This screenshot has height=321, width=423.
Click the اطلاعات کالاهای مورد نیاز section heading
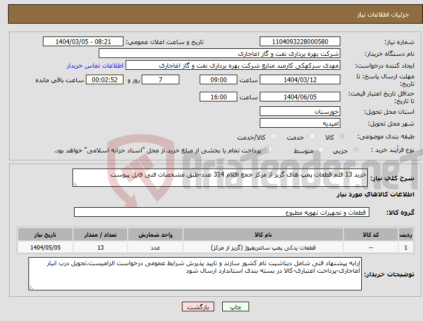point(375,194)
